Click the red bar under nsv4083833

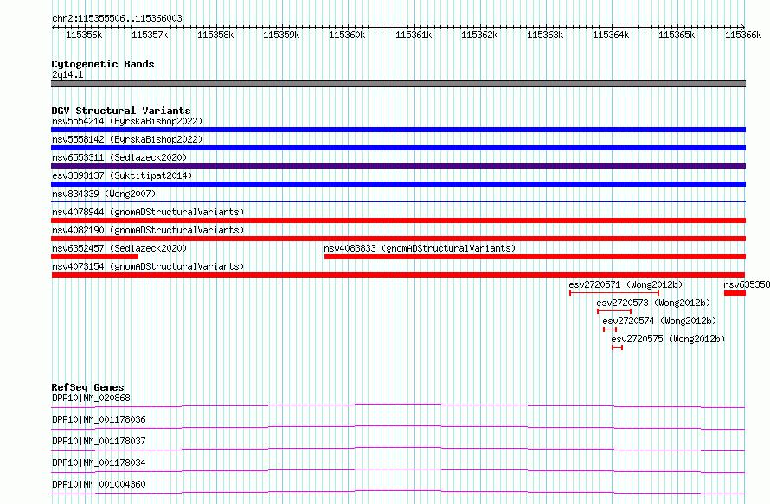click(x=535, y=257)
